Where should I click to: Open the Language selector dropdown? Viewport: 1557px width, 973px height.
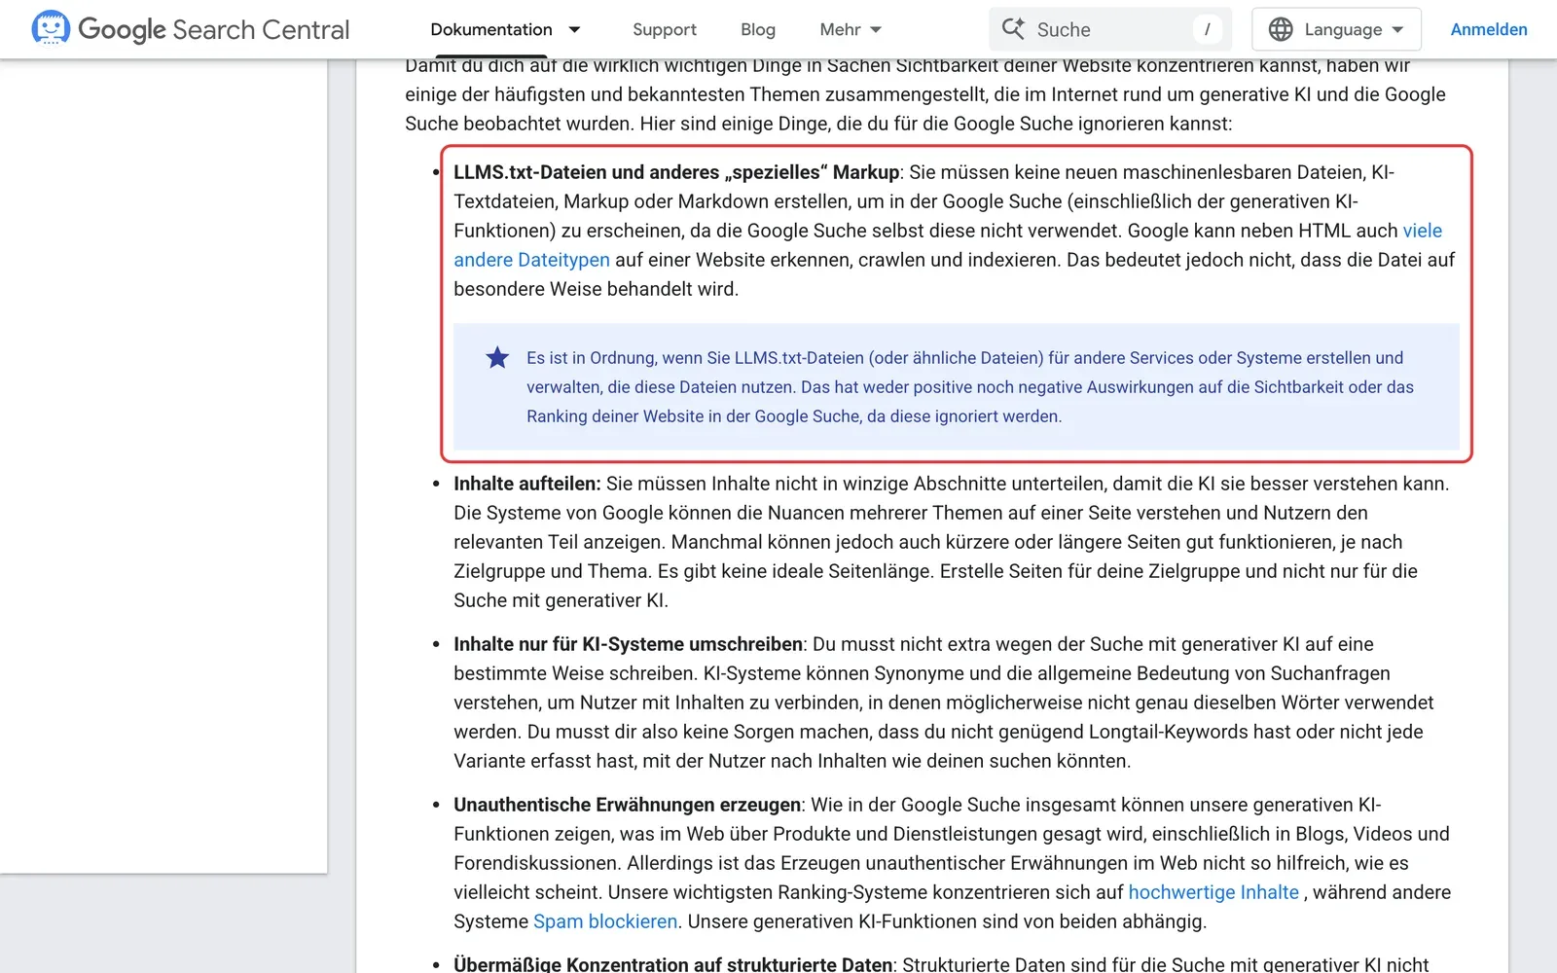[x=1336, y=29]
